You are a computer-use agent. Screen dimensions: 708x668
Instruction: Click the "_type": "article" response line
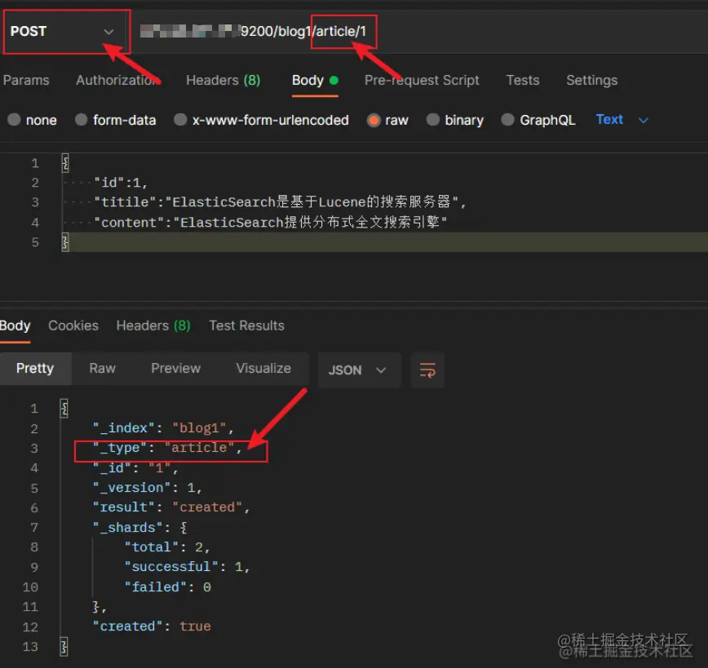(167, 448)
